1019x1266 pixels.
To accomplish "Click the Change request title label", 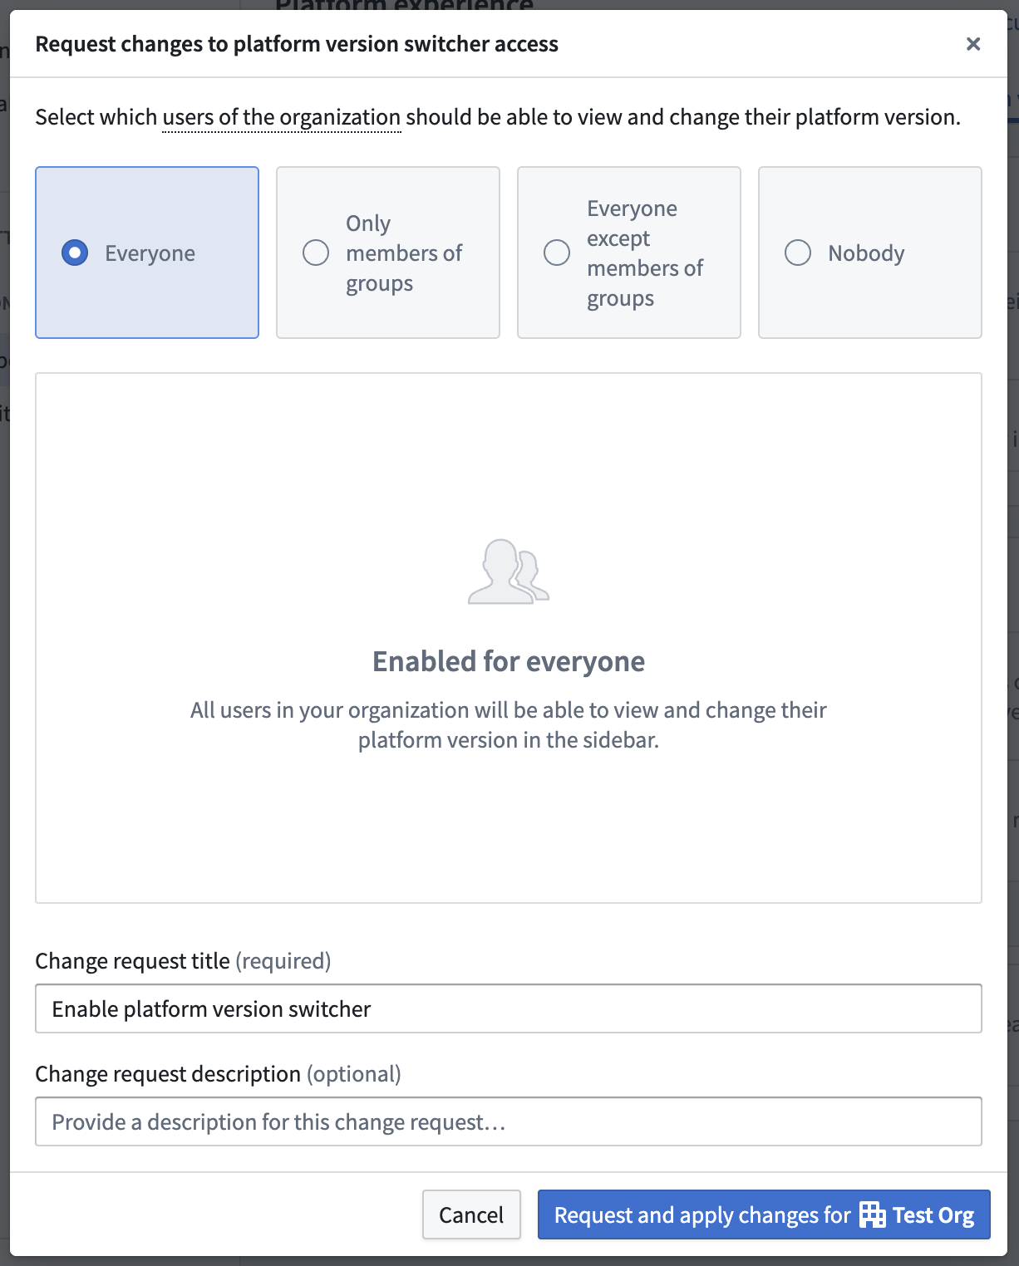I will point(133,961).
